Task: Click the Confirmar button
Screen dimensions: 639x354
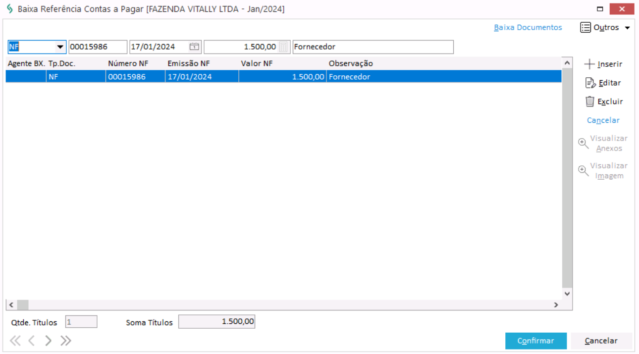Action: [x=536, y=341]
